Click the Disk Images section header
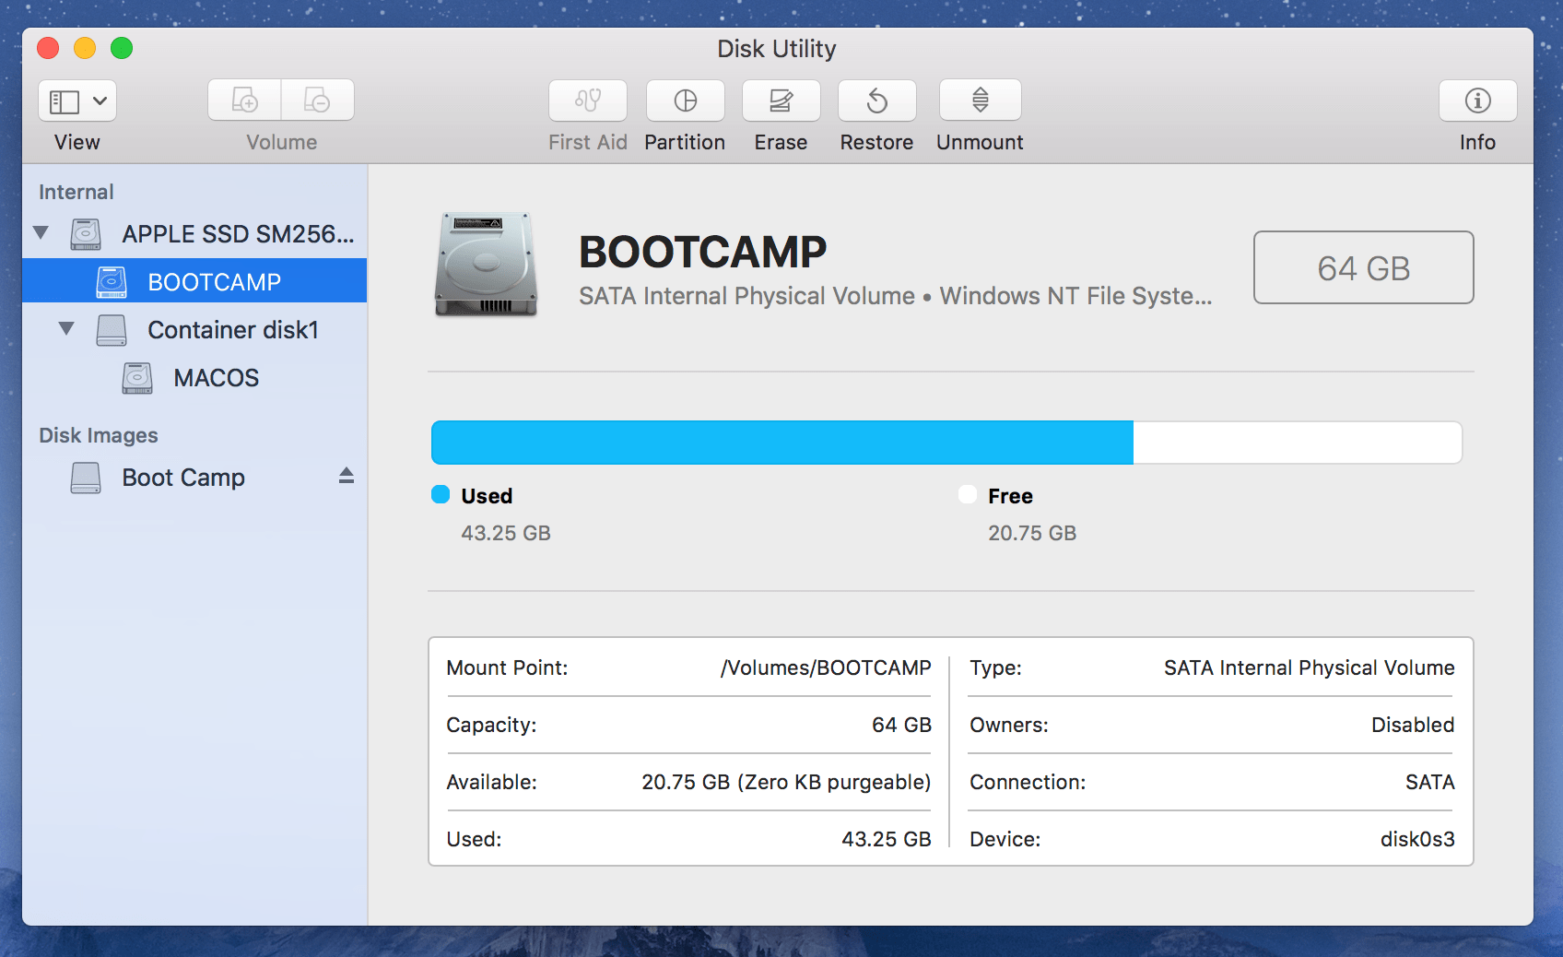This screenshot has height=957, width=1563. pos(99,435)
